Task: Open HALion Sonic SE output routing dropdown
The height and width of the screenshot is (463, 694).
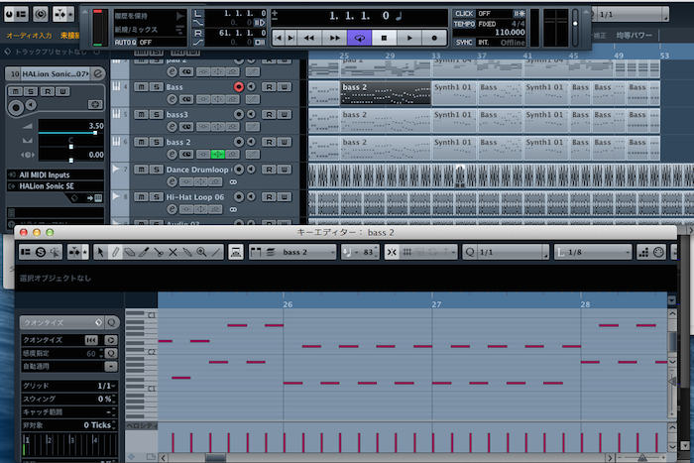Action: coord(56,186)
